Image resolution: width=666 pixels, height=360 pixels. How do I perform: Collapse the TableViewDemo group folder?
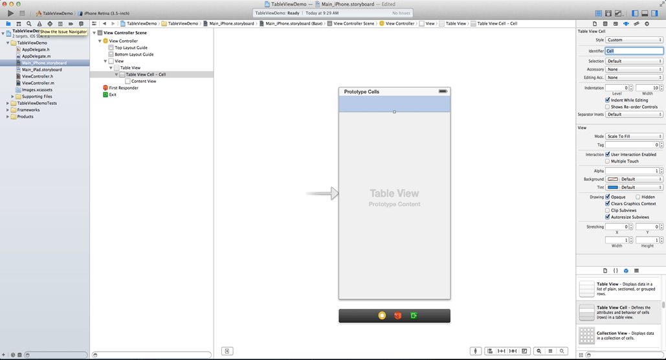pos(8,43)
